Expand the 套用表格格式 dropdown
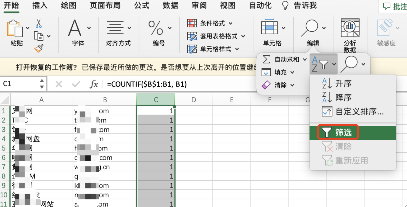 coord(243,36)
